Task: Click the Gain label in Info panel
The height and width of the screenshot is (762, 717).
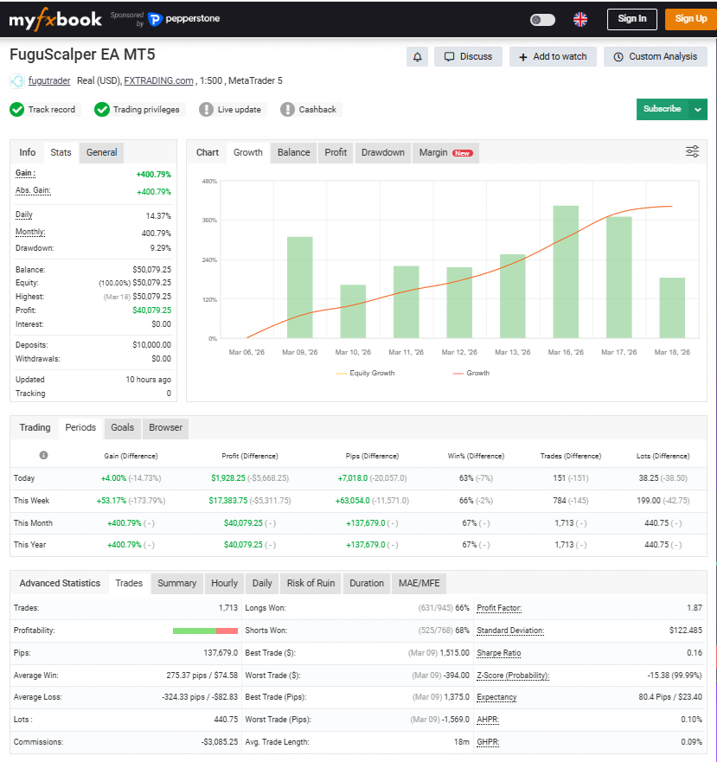Action: (25, 173)
